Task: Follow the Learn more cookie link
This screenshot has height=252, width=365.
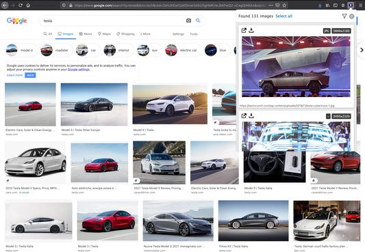Action: click(14, 75)
